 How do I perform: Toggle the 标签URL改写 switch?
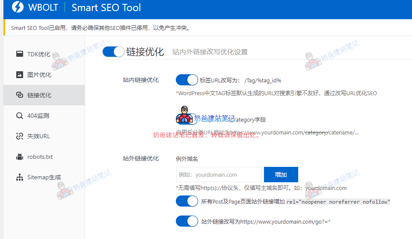(x=187, y=80)
